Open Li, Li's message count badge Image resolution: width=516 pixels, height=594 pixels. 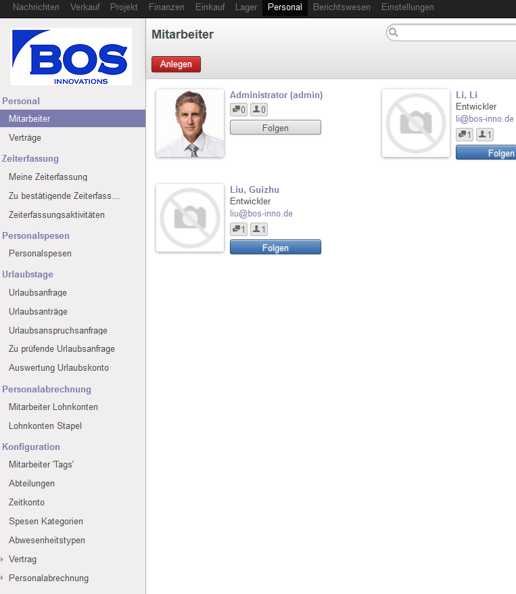tap(465, 135)
